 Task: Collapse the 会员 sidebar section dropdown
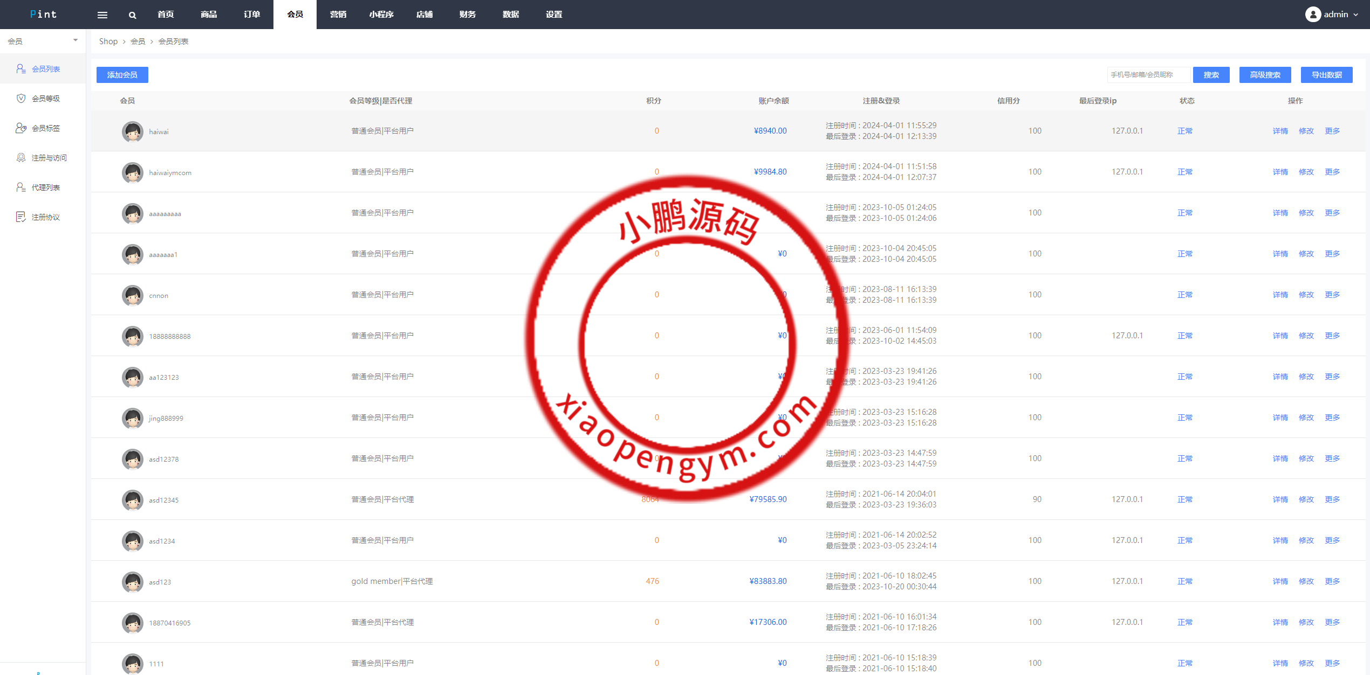[x=76, y=40]
